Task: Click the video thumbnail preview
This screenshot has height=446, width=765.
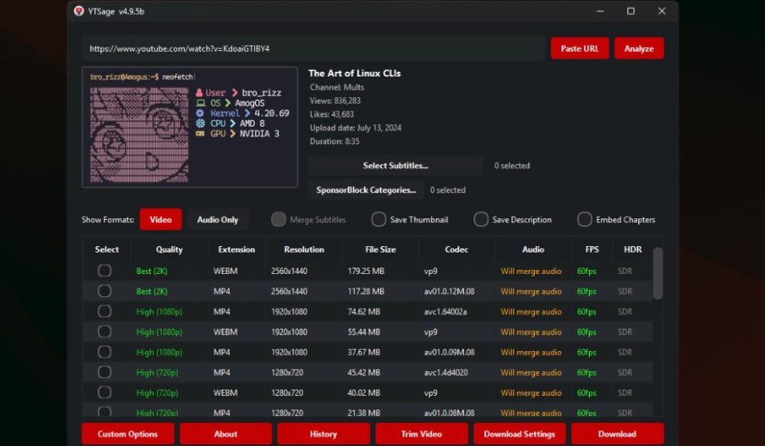Action: click(190, 127)
